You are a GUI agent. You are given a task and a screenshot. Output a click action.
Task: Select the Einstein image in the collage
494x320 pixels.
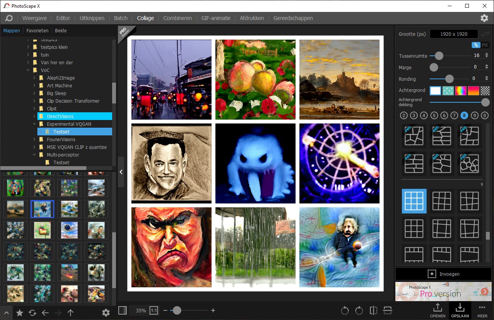[x=339, y=247]
